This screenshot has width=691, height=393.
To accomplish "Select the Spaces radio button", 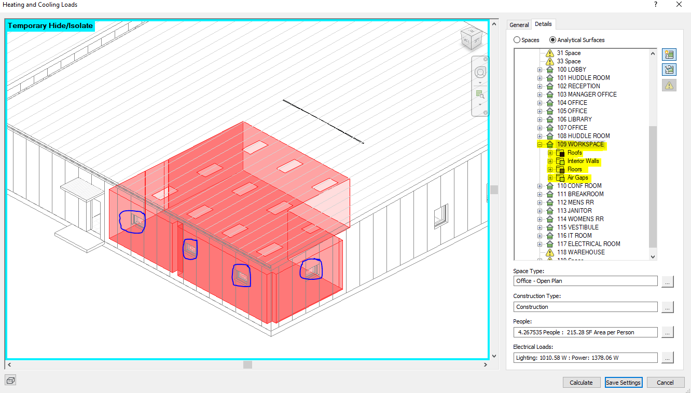I will 517,40.
